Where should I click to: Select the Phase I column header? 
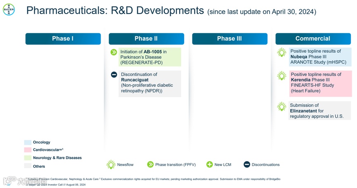[63, 39]
